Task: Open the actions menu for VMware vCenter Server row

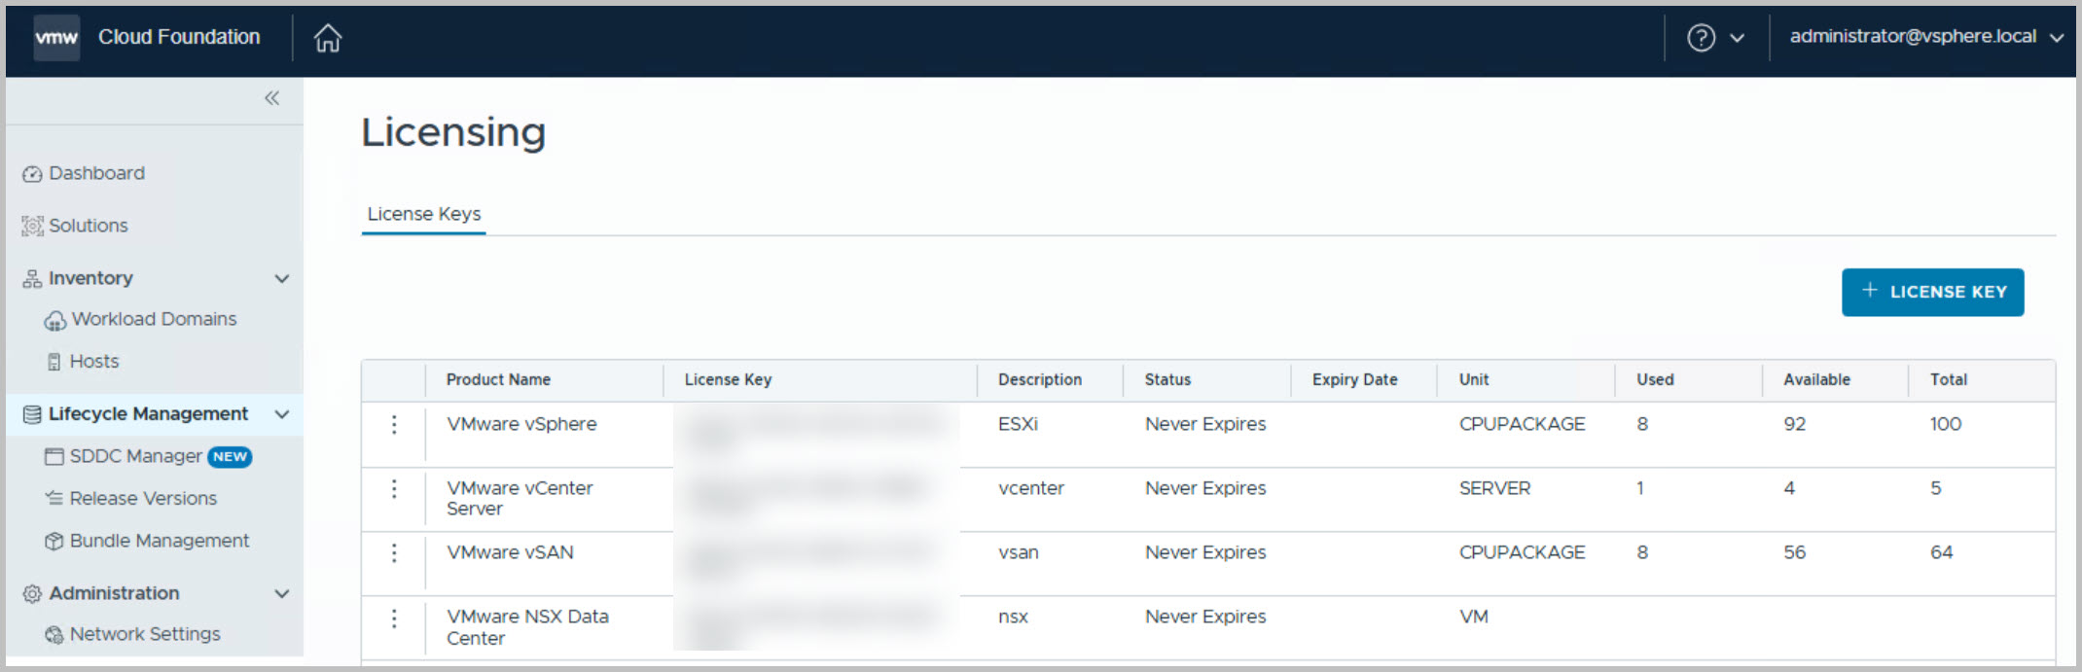Action: 394,489
